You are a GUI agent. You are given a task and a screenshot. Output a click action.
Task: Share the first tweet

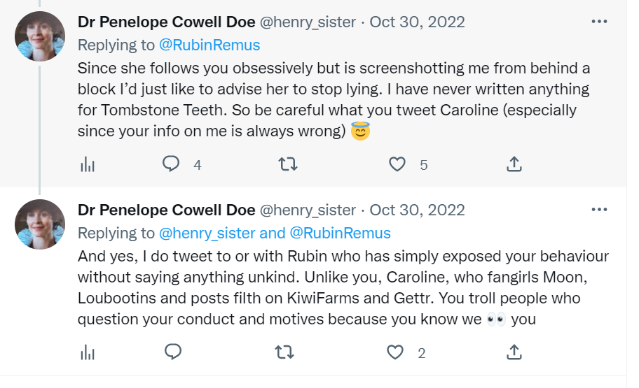click(x=514, y=164)
